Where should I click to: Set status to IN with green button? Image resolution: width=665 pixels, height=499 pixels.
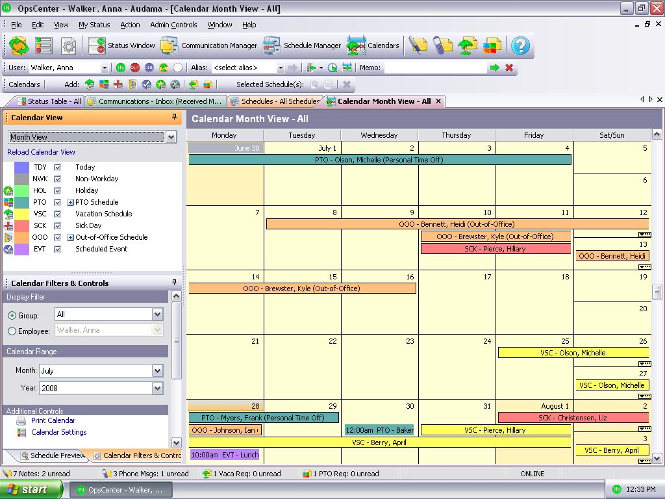pos(121,68)
